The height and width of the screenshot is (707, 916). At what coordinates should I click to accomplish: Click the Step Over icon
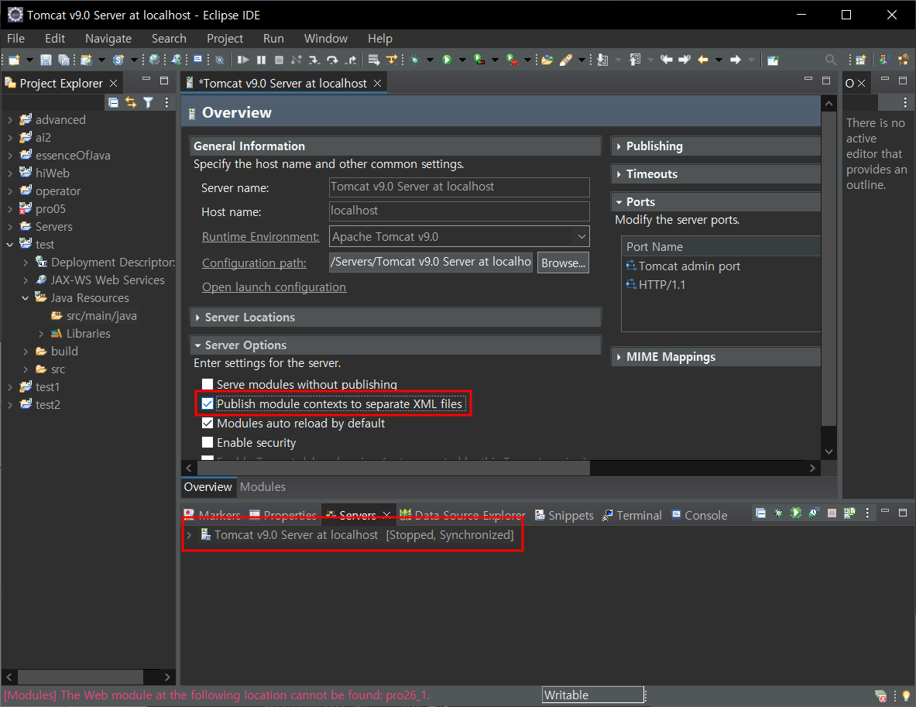click(x=332, y=60)
